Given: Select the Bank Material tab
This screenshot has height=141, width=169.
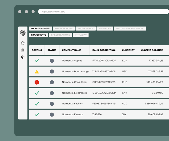Looking at the screenshot, I should tap(41, 29).
